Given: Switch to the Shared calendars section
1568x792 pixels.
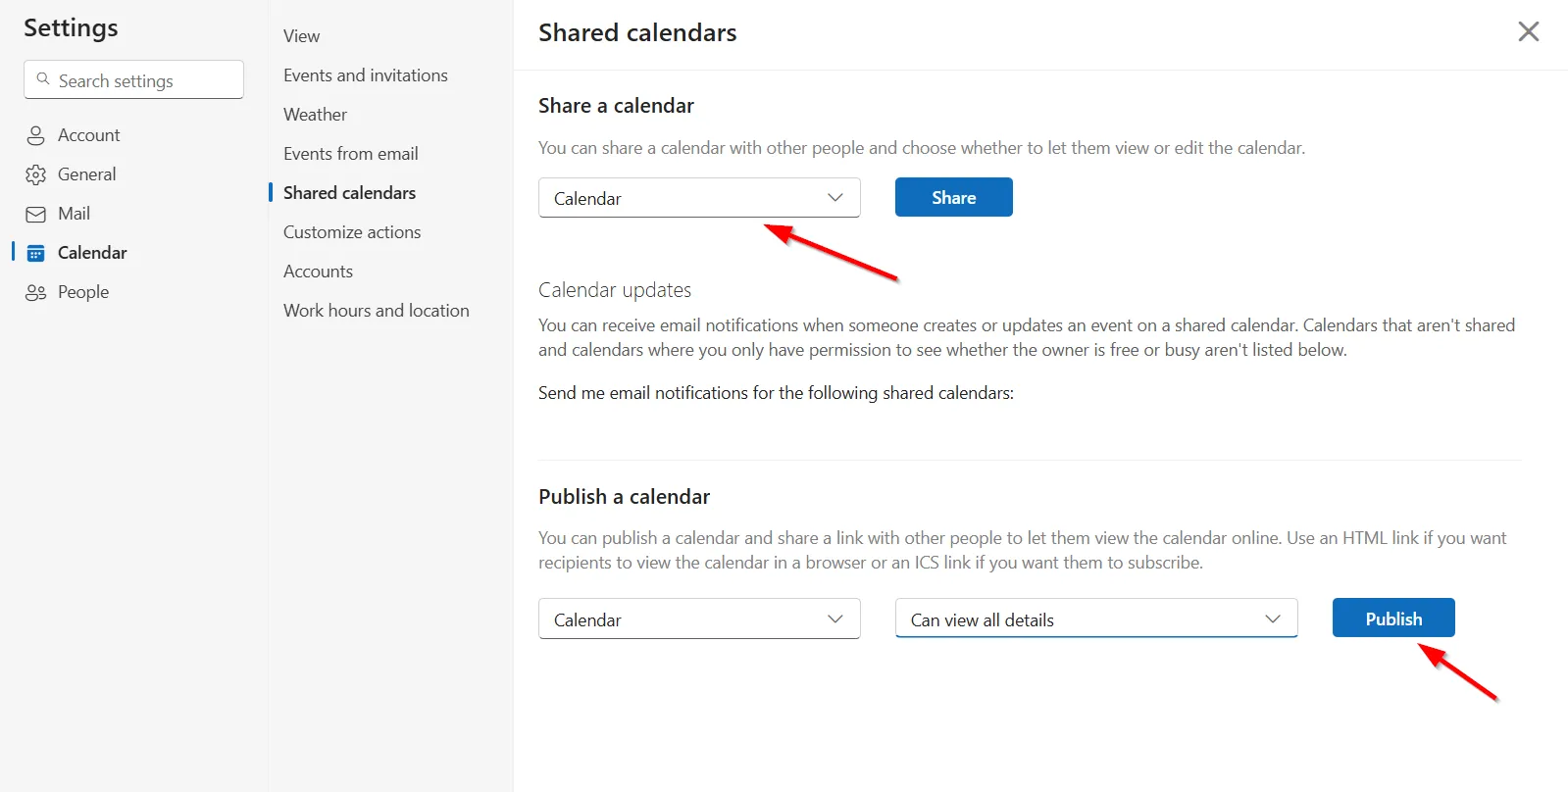Looking at the screenshot, I should (x=349, y=192).
